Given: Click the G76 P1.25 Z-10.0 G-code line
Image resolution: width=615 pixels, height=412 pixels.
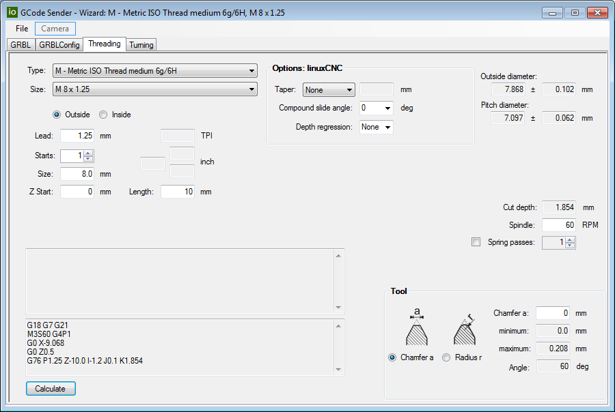Looking at the screenshot, I should pyautogui.click(x=85, y=361).
